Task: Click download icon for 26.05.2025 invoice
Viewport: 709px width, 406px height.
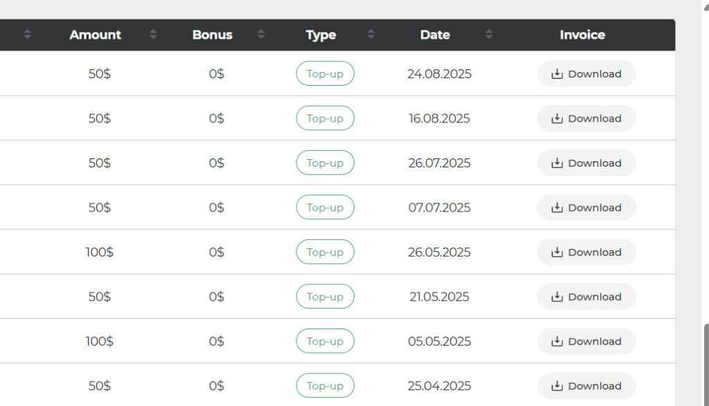Action: click(x=557, y=252)
